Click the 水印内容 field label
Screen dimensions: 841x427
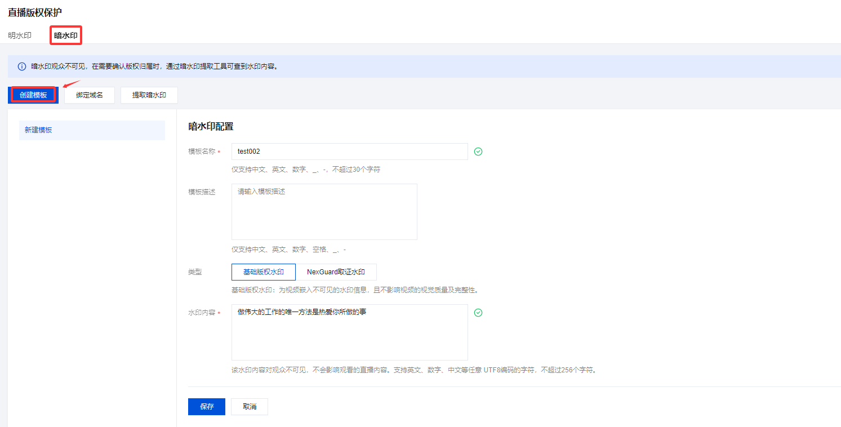click(x=202, y=313)
